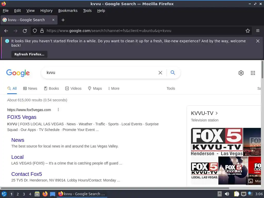The width and height of the screenshot is (264, 198).
Task: View site security padlock info
Action: (x=42, y=31)
